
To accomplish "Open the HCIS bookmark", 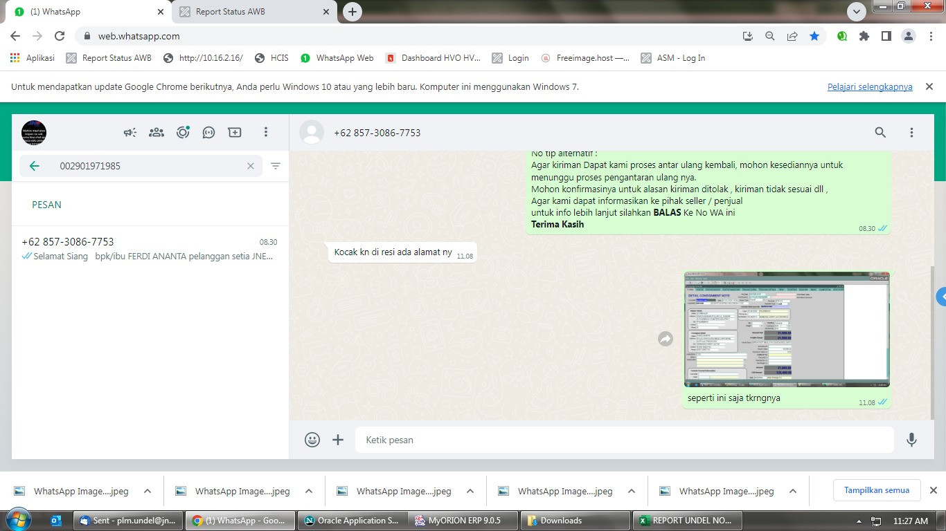I will point(271,58).
